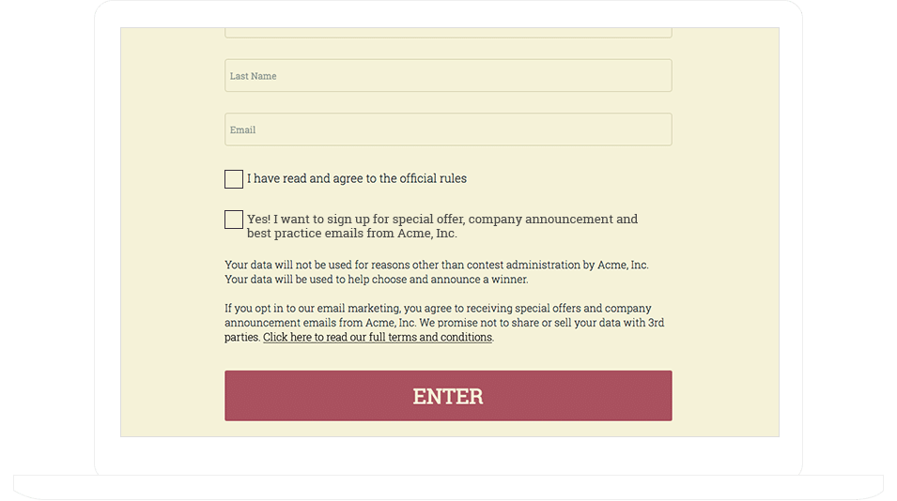
Task: Check the official rules agreement checkbox
Action: pos(234,179)
